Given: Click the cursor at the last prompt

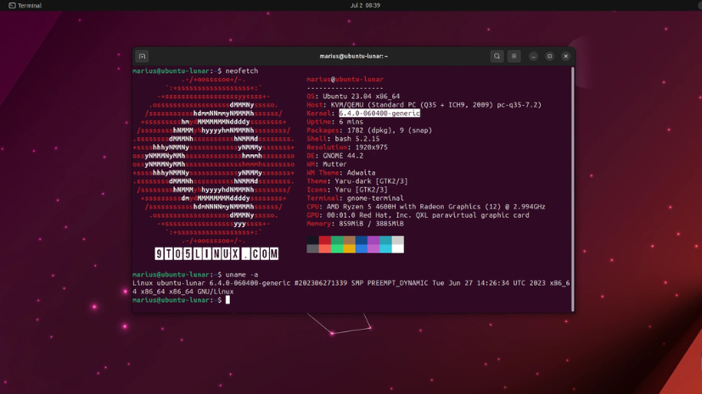Looking at the screenshot, I should (x=227, y=300).
